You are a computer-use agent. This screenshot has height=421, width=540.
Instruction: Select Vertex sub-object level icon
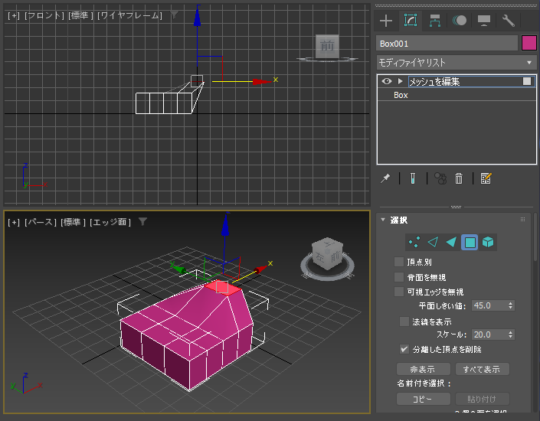(414, 242)
